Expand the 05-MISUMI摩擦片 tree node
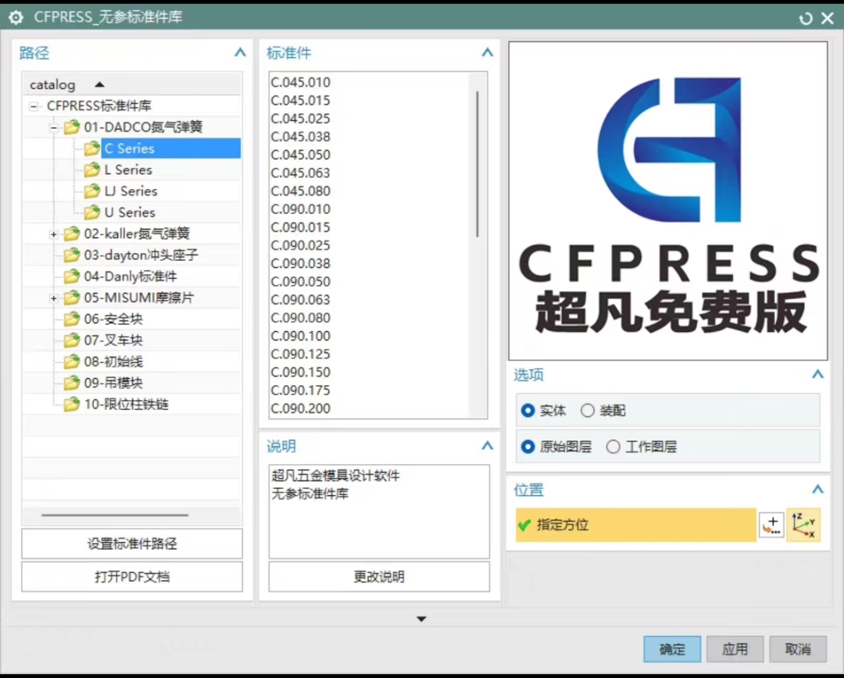Image resolution: width=844 pixels, height=678 pixels. pos(53,298)
